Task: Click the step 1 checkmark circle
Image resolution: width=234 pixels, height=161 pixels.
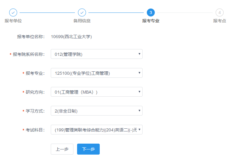Action: pyautogui.click(x=13, y=13)
